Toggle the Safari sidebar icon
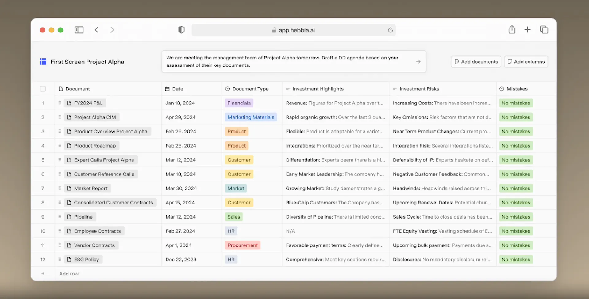 [79, 30]
